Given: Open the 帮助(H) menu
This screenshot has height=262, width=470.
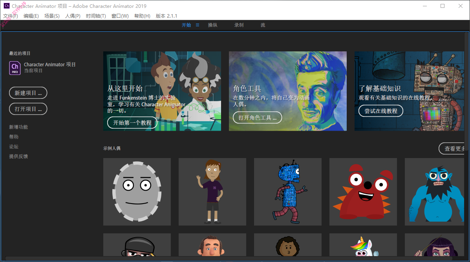Looking at the screenshot, I should click(142, 16).
